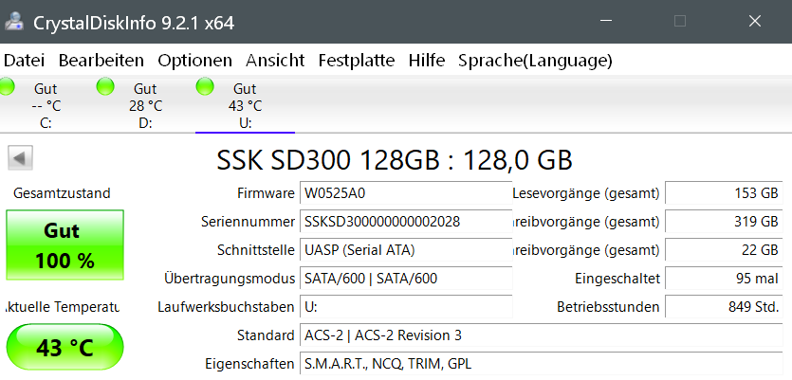The image size is (792, 380).
Task: Open the Ansicht menu
Action: [275, 60]
